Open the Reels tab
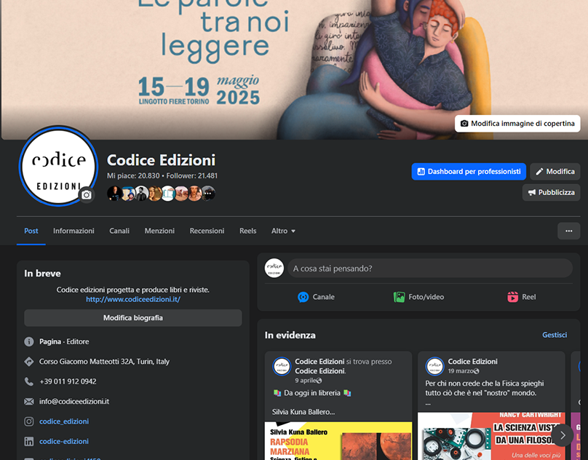This screenshot has height=460, width=588. 248,231
